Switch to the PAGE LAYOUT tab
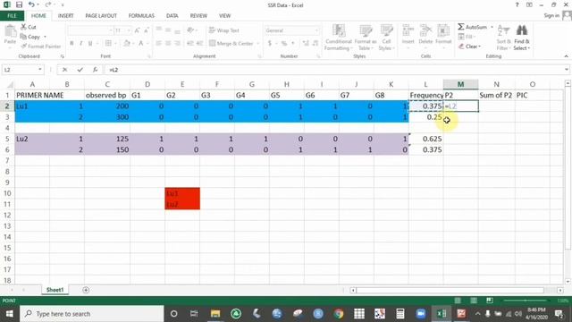This screenshot has height=322, width=572. 101,16
